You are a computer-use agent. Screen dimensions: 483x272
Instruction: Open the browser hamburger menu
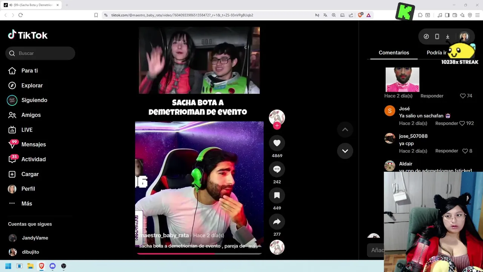pyautogui.click(x=478, y=15)
